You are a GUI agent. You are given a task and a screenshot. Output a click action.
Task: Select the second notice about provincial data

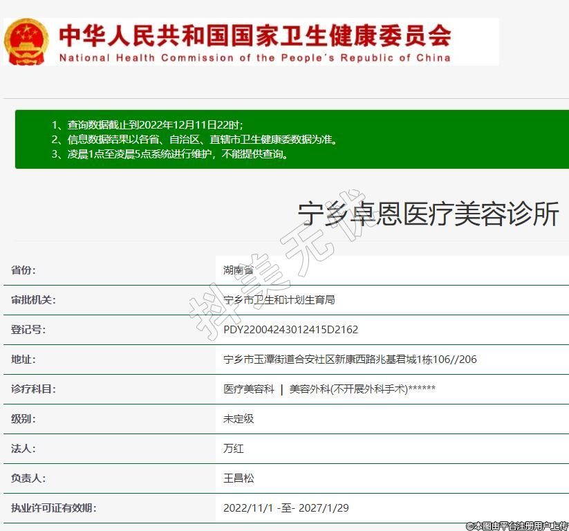tap(194, 140)
